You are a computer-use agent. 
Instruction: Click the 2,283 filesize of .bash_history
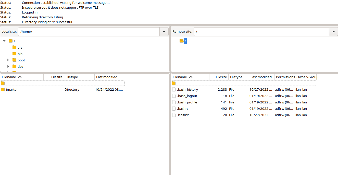[x=222, y=90]
